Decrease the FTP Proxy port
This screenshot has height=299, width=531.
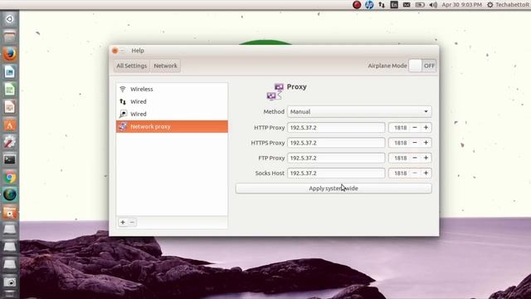tap(415, 158)
